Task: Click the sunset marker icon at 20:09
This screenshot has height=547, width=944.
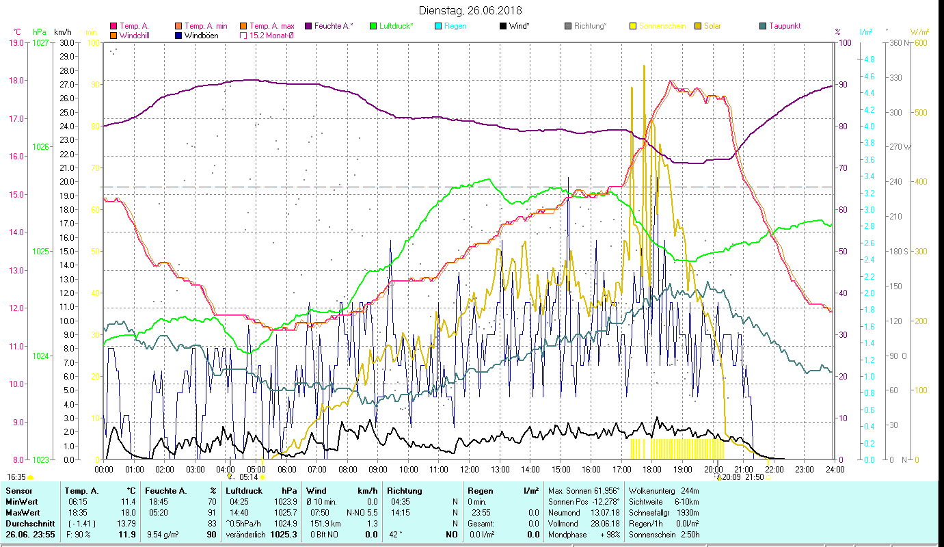Action: click(x=718, y=477)
